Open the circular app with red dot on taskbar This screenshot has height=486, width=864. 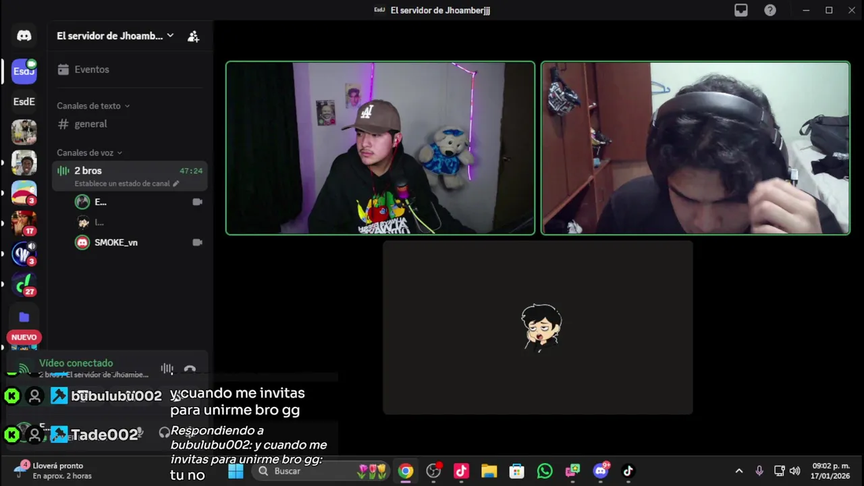[433, 471]
